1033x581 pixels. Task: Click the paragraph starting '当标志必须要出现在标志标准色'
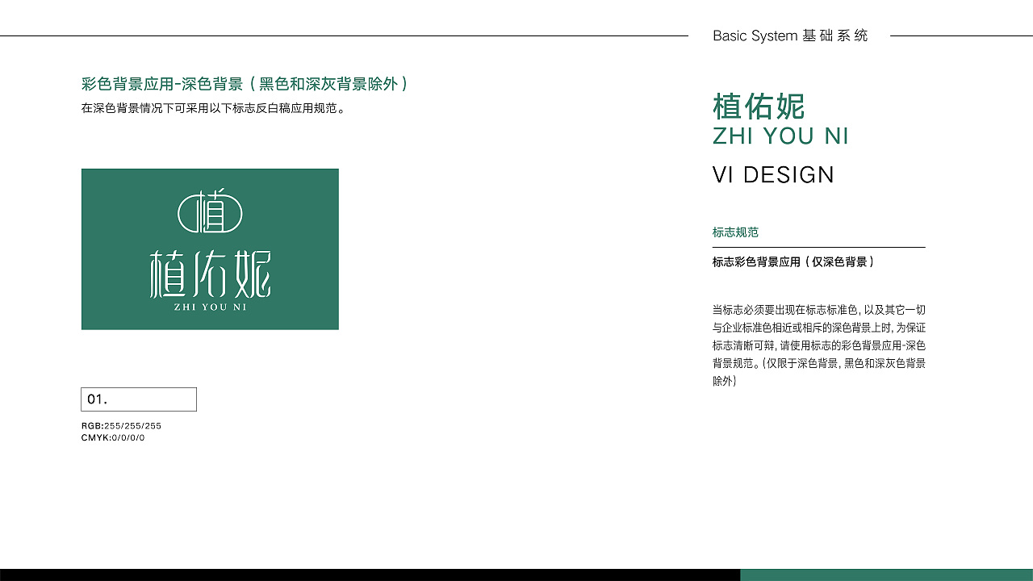click(819, 345)
